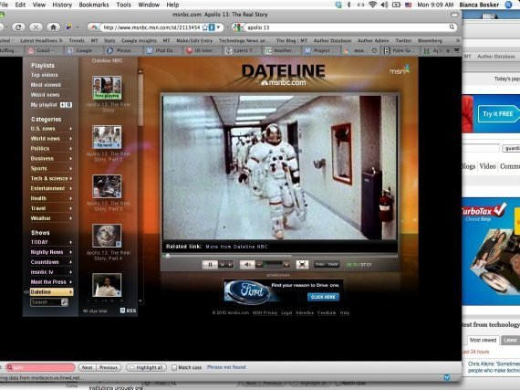Focus the msnbc.msn.com address field
Viewport: 520px width, 390px height.
pyautogui.click(x=151, y=27)
